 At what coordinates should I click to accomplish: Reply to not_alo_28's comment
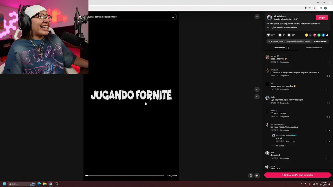284,62
